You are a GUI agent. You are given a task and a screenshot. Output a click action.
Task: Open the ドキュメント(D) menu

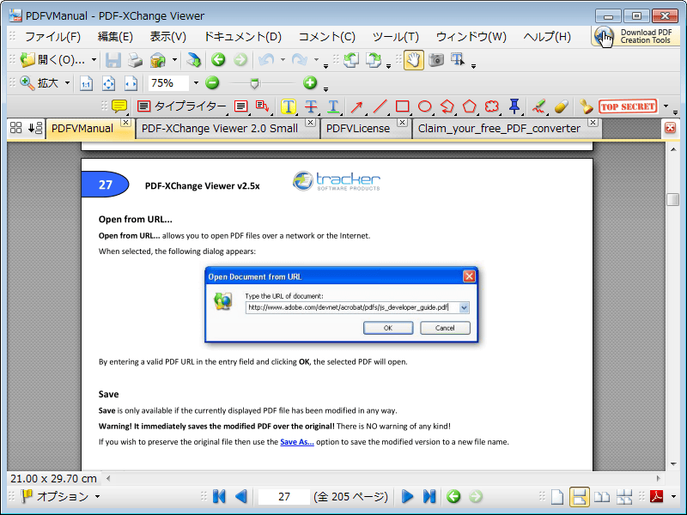[243, 37]
